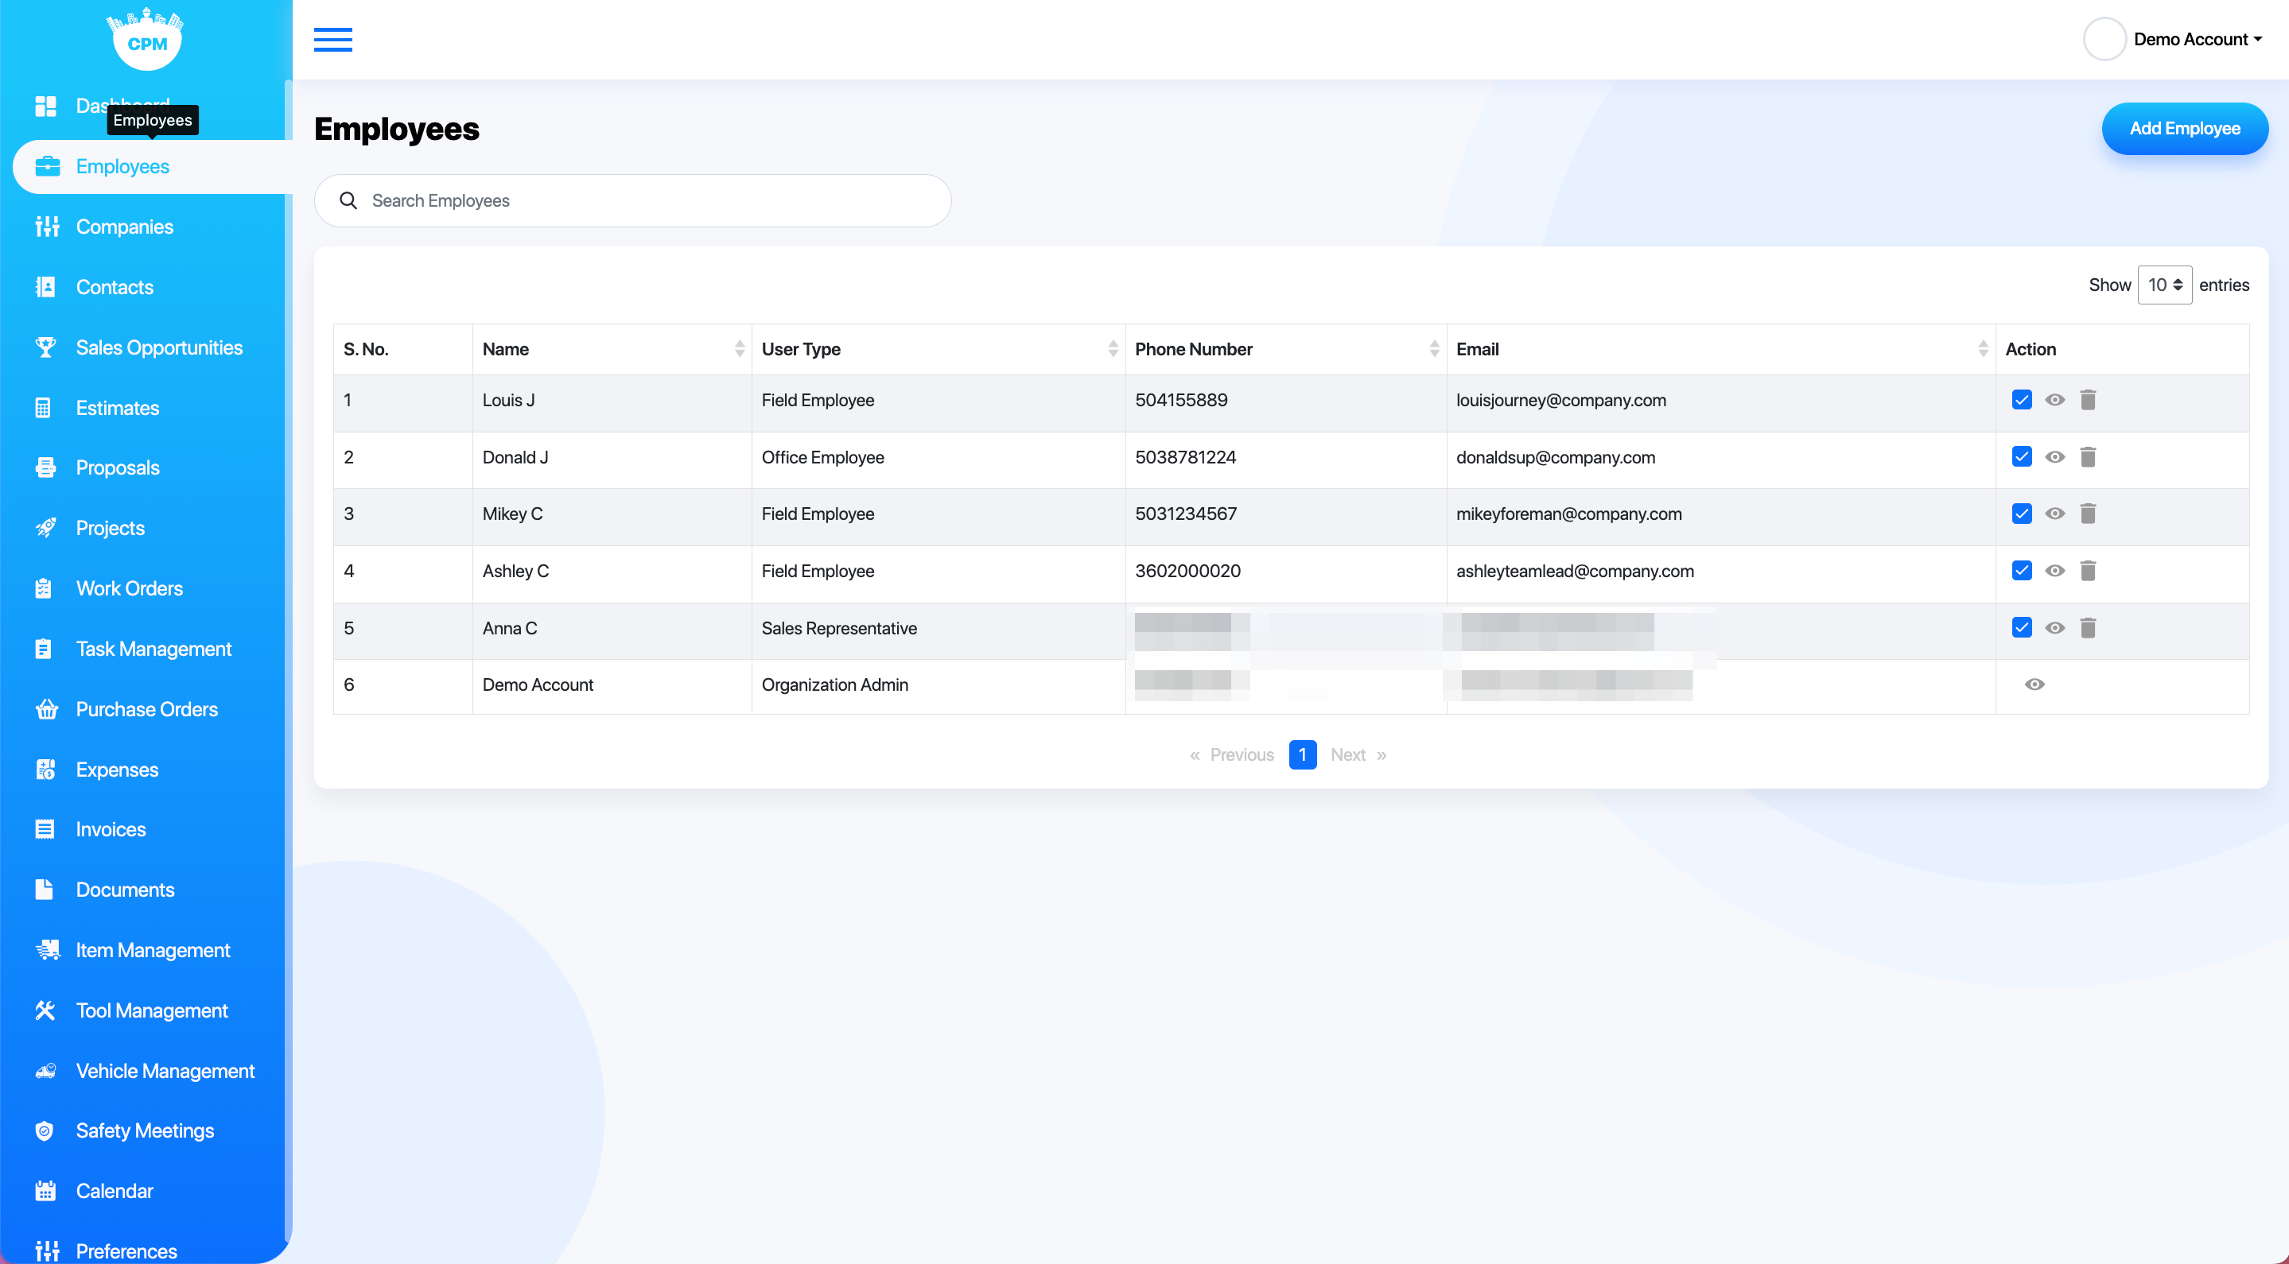Toggle the checkbox for Donald J

coord(2022,456)
